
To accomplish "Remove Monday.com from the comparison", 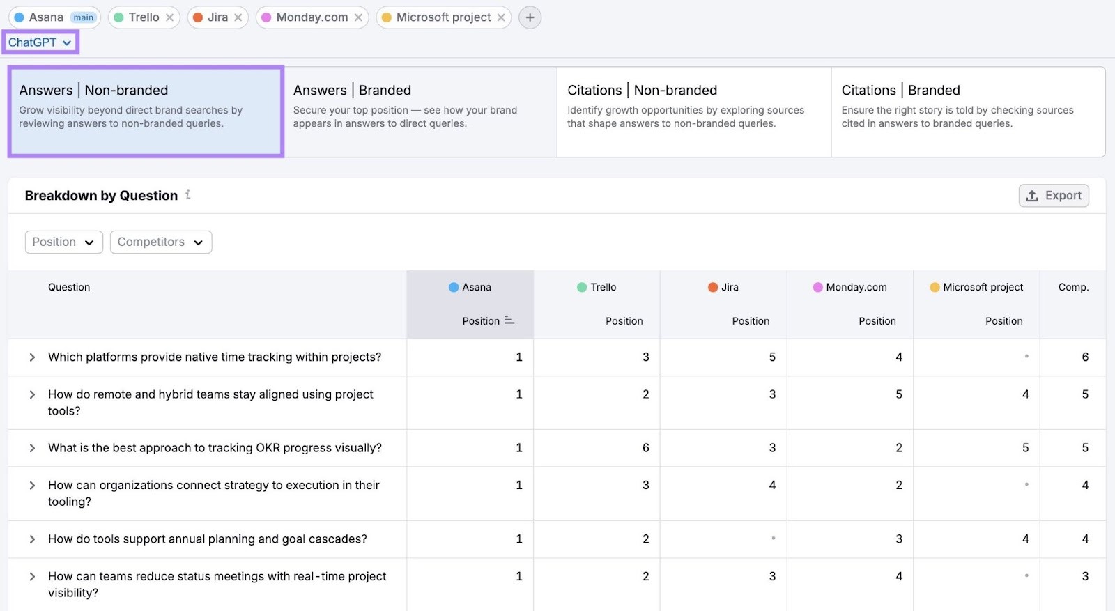I will click(x=358, y=17).
